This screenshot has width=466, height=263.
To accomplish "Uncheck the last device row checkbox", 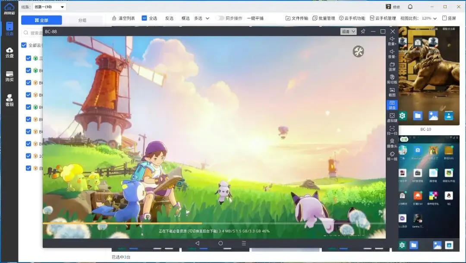I will (x=28, y=168).
